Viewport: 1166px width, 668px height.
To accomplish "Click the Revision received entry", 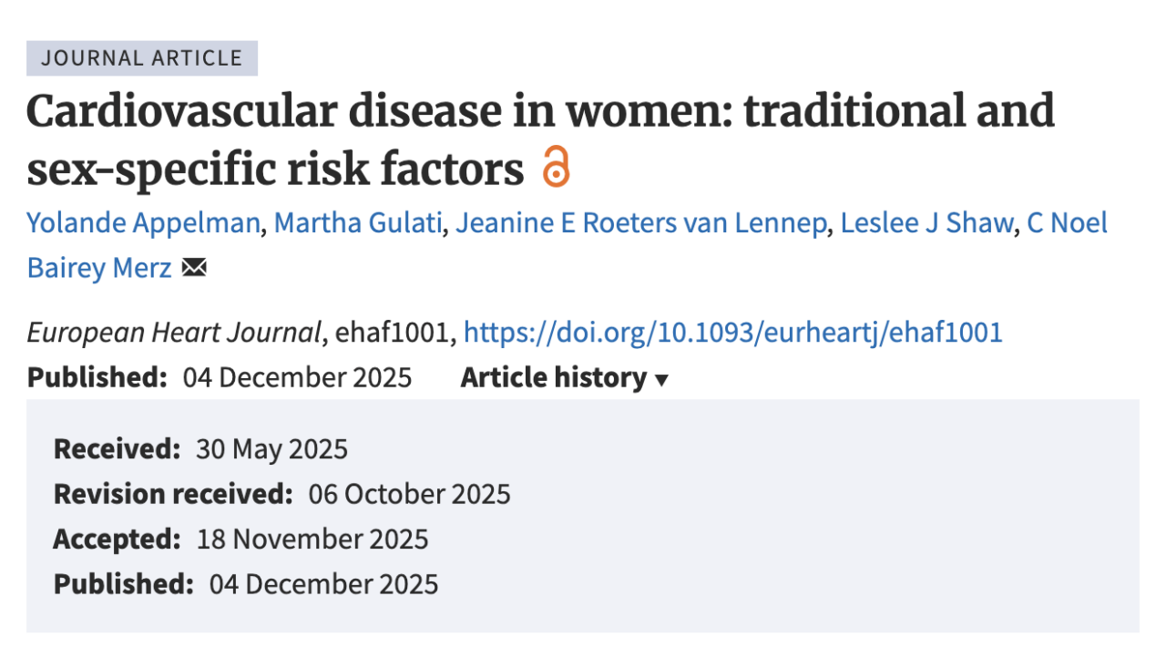I will 282,494.
